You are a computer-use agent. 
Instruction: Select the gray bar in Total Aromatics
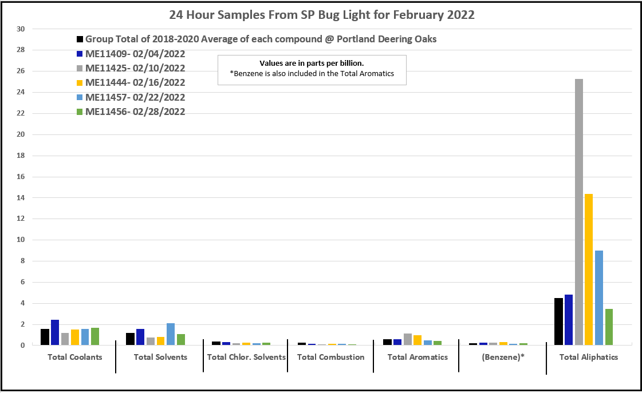(x=407, y=339)
